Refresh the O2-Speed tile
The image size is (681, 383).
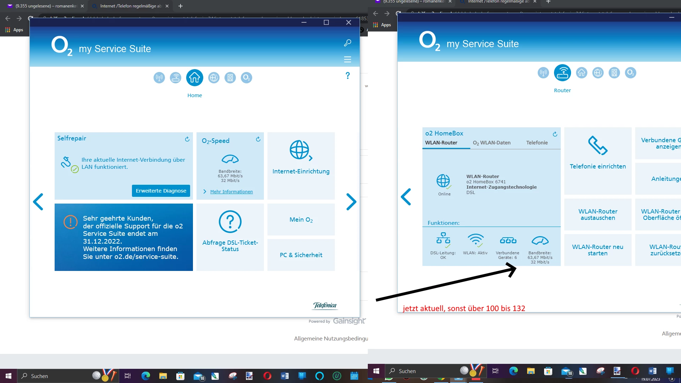coord(258,139)
